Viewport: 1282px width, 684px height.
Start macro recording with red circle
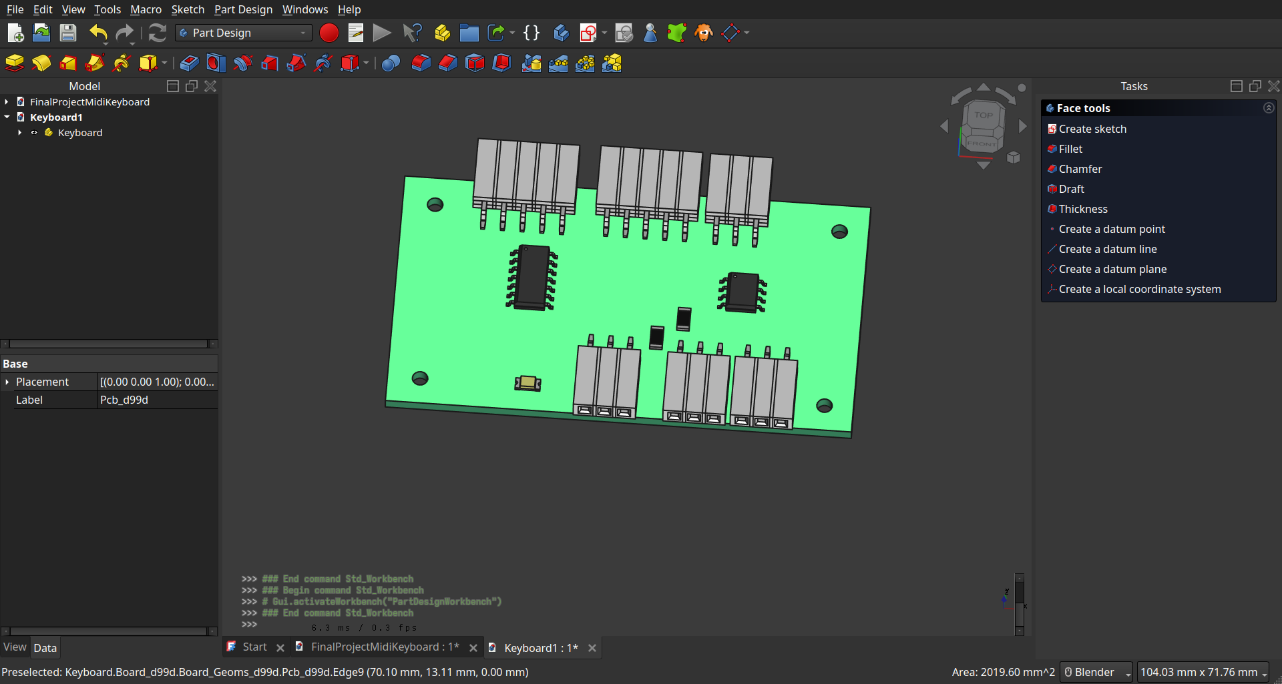329,33
